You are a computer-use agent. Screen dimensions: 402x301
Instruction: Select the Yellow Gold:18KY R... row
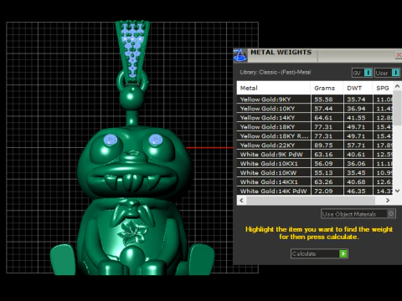(x=315, y=136)
